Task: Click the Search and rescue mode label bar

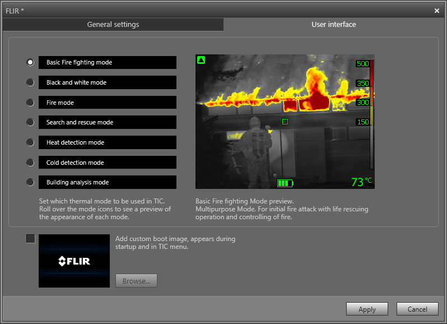Action: (108, 122)
